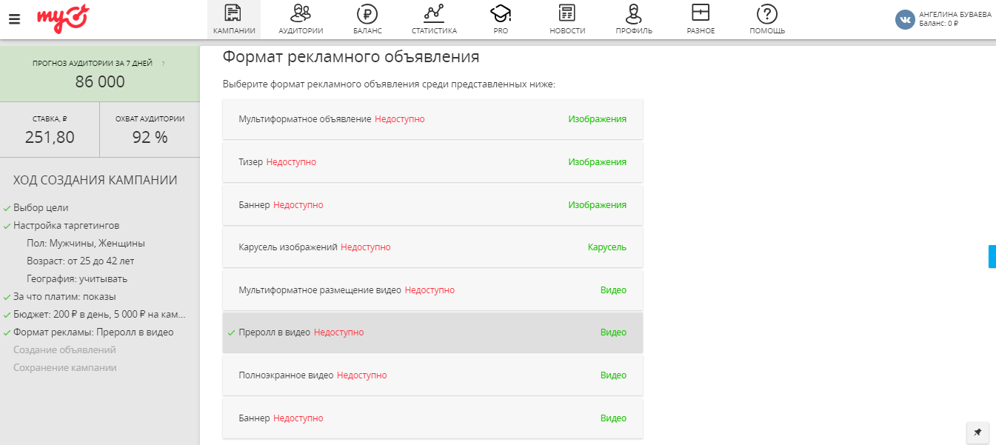Click the Карусель link for Карусель изображений

[607, 247]
